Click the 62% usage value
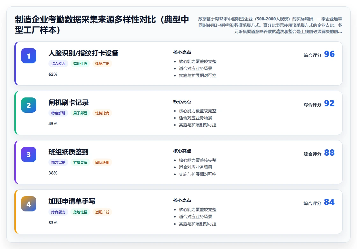Viewport: 357px width, 249px height. tap(53, 75)
